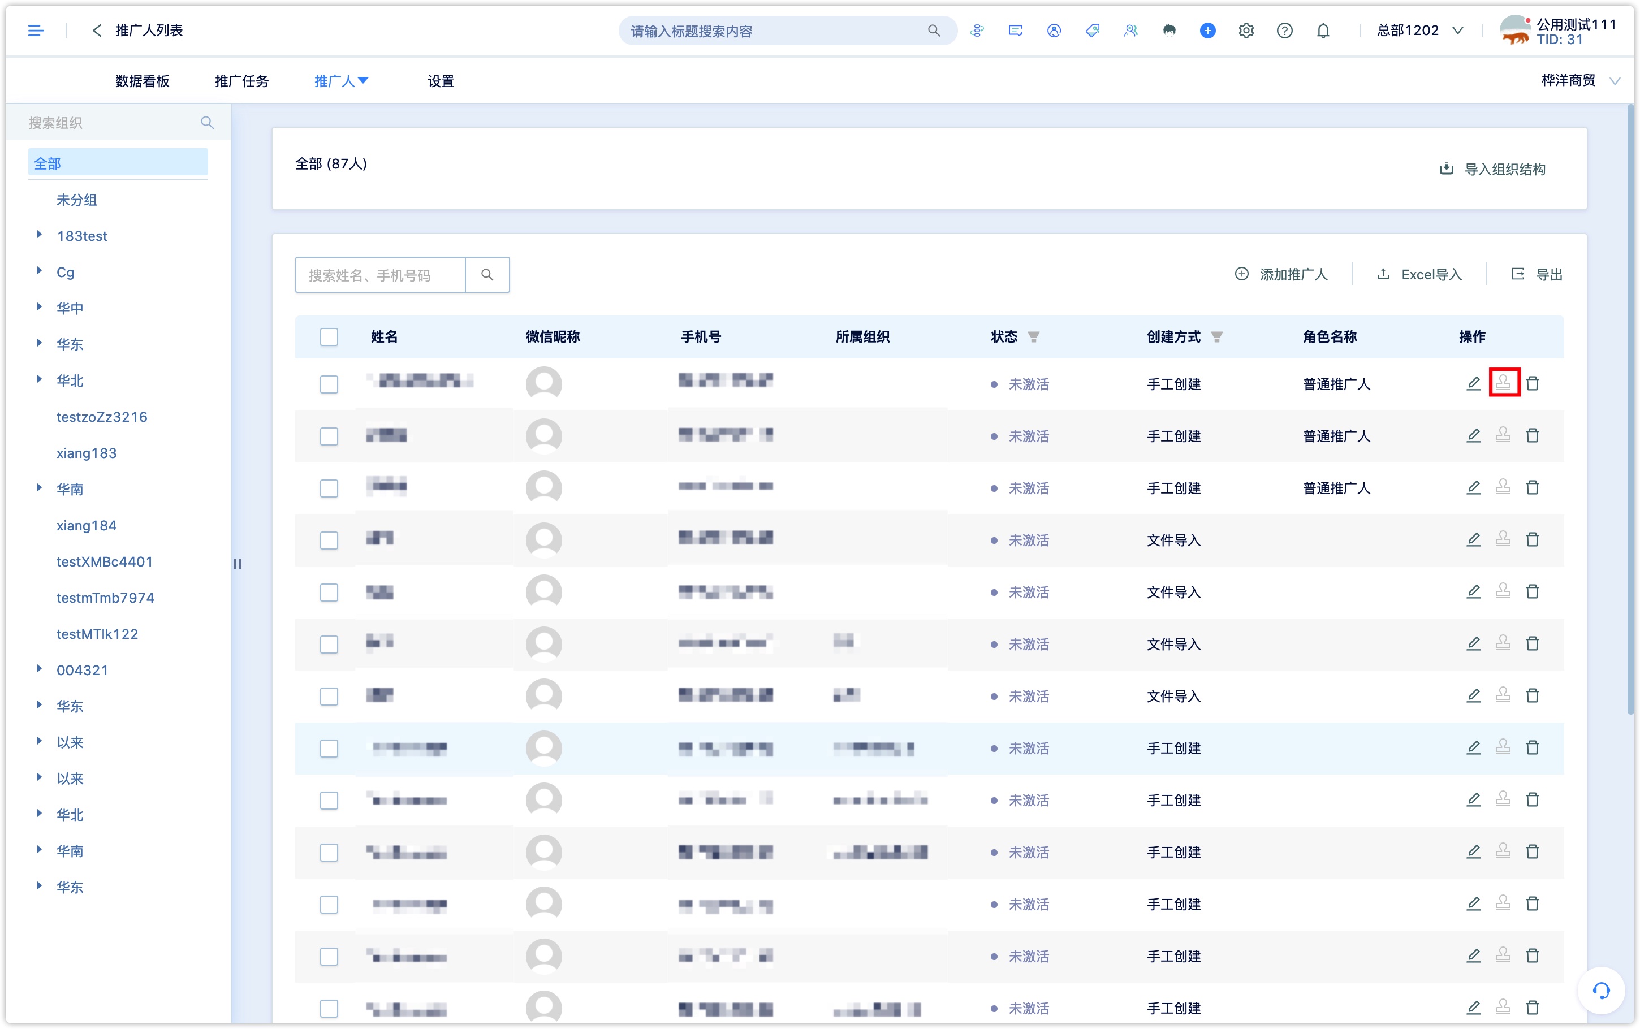Viewport: 1640px width, 1029px height.
Task: Open the hamburger menu icon
Action: pos(36,31)
